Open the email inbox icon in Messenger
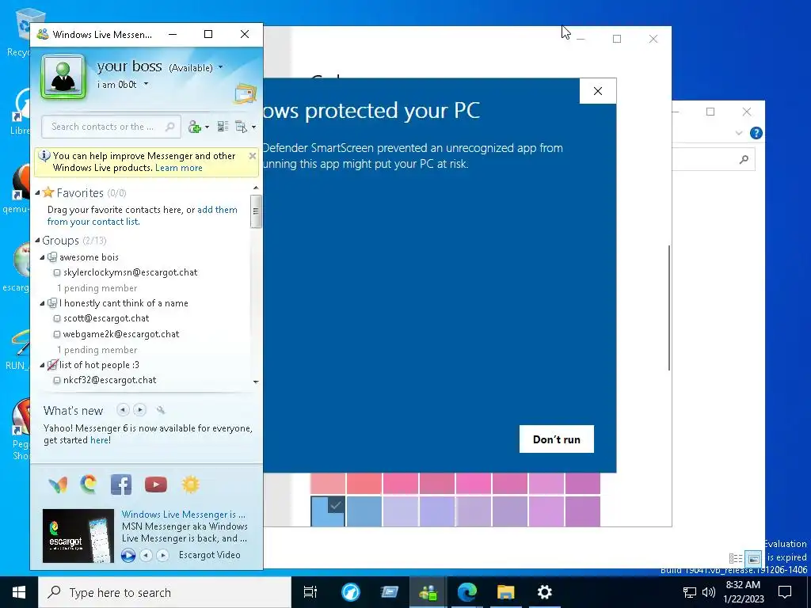 (246, 94)
